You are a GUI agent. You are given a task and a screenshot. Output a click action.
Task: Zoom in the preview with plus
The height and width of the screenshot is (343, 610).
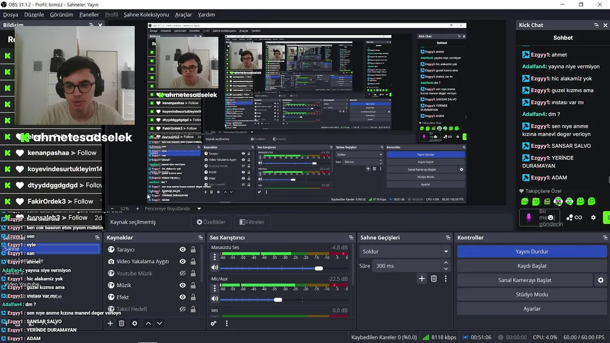click(137, 209)
